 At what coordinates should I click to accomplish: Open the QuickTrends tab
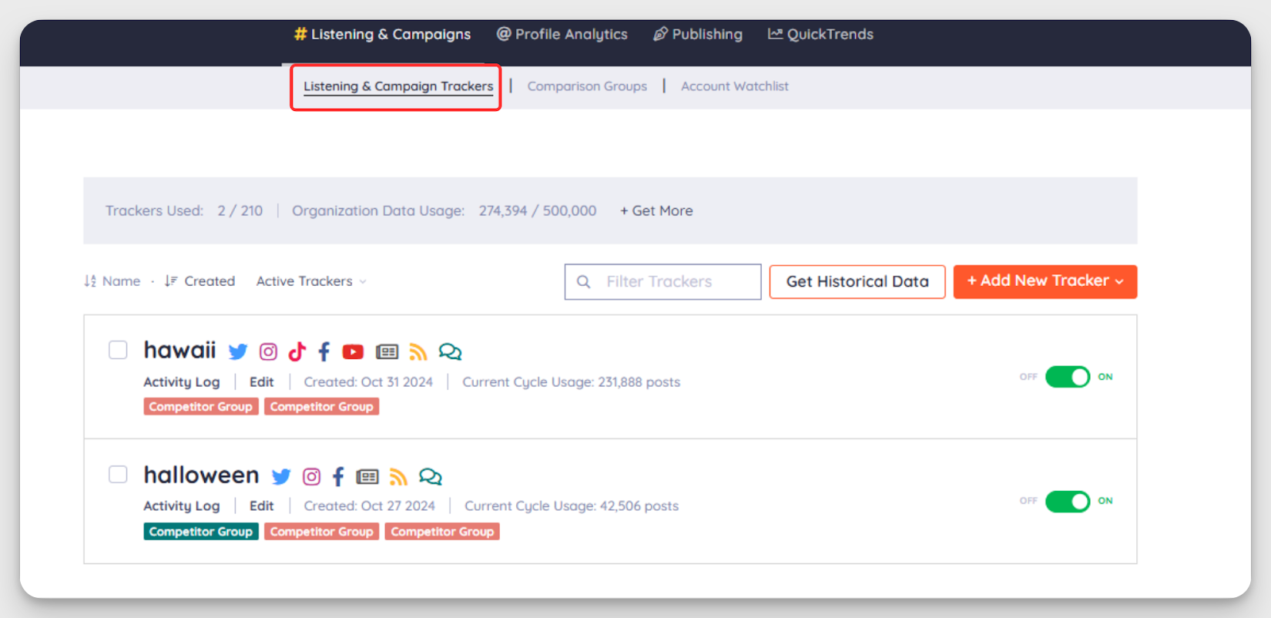tap(820, 34)
